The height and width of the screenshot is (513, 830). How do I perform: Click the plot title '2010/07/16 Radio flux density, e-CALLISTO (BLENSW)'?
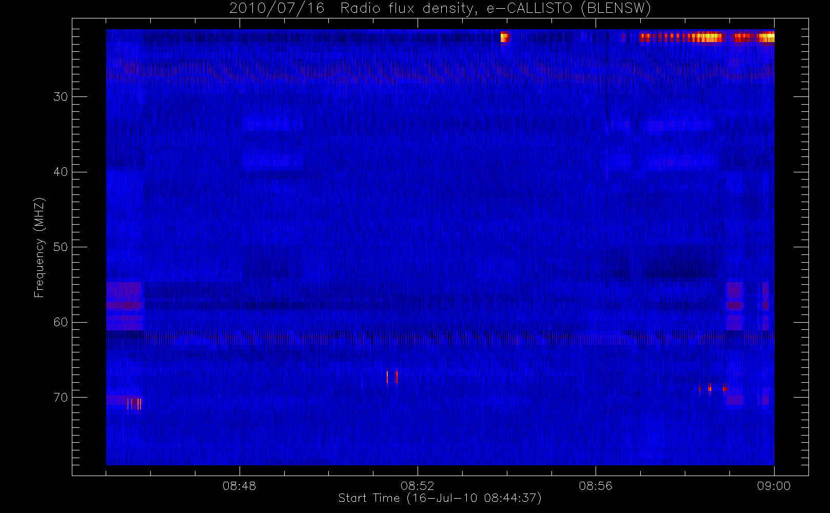pyautogui.click(x=440, y=9)
